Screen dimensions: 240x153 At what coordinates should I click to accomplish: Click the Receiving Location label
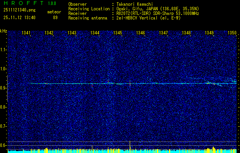(89, 9)
